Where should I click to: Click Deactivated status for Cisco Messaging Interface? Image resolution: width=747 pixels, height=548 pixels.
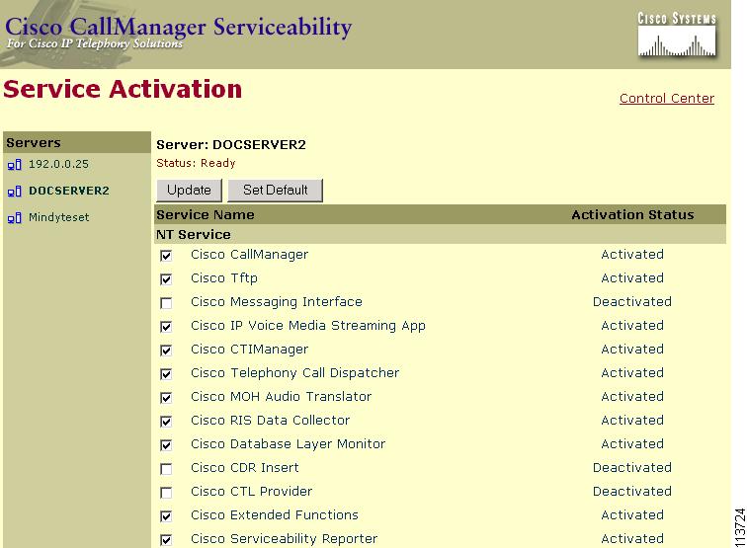[632, 302]
